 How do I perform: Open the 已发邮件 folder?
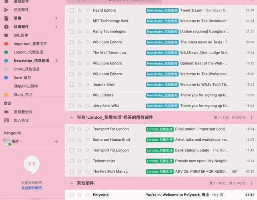(x=21, y=10)
